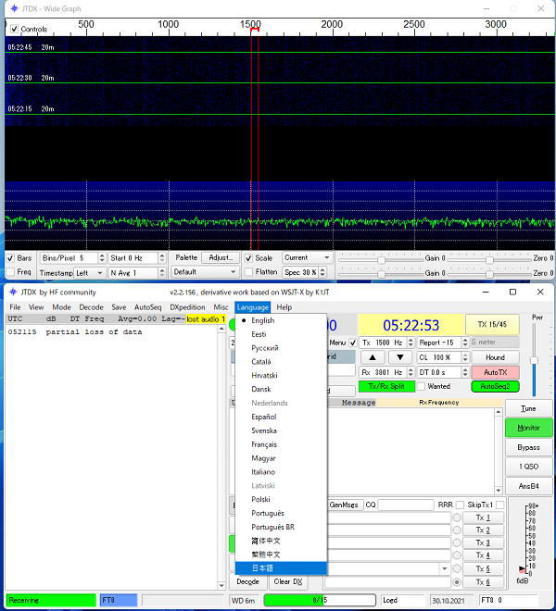
Task: Choose Español in the Language menu
Action: pos(264,417)
